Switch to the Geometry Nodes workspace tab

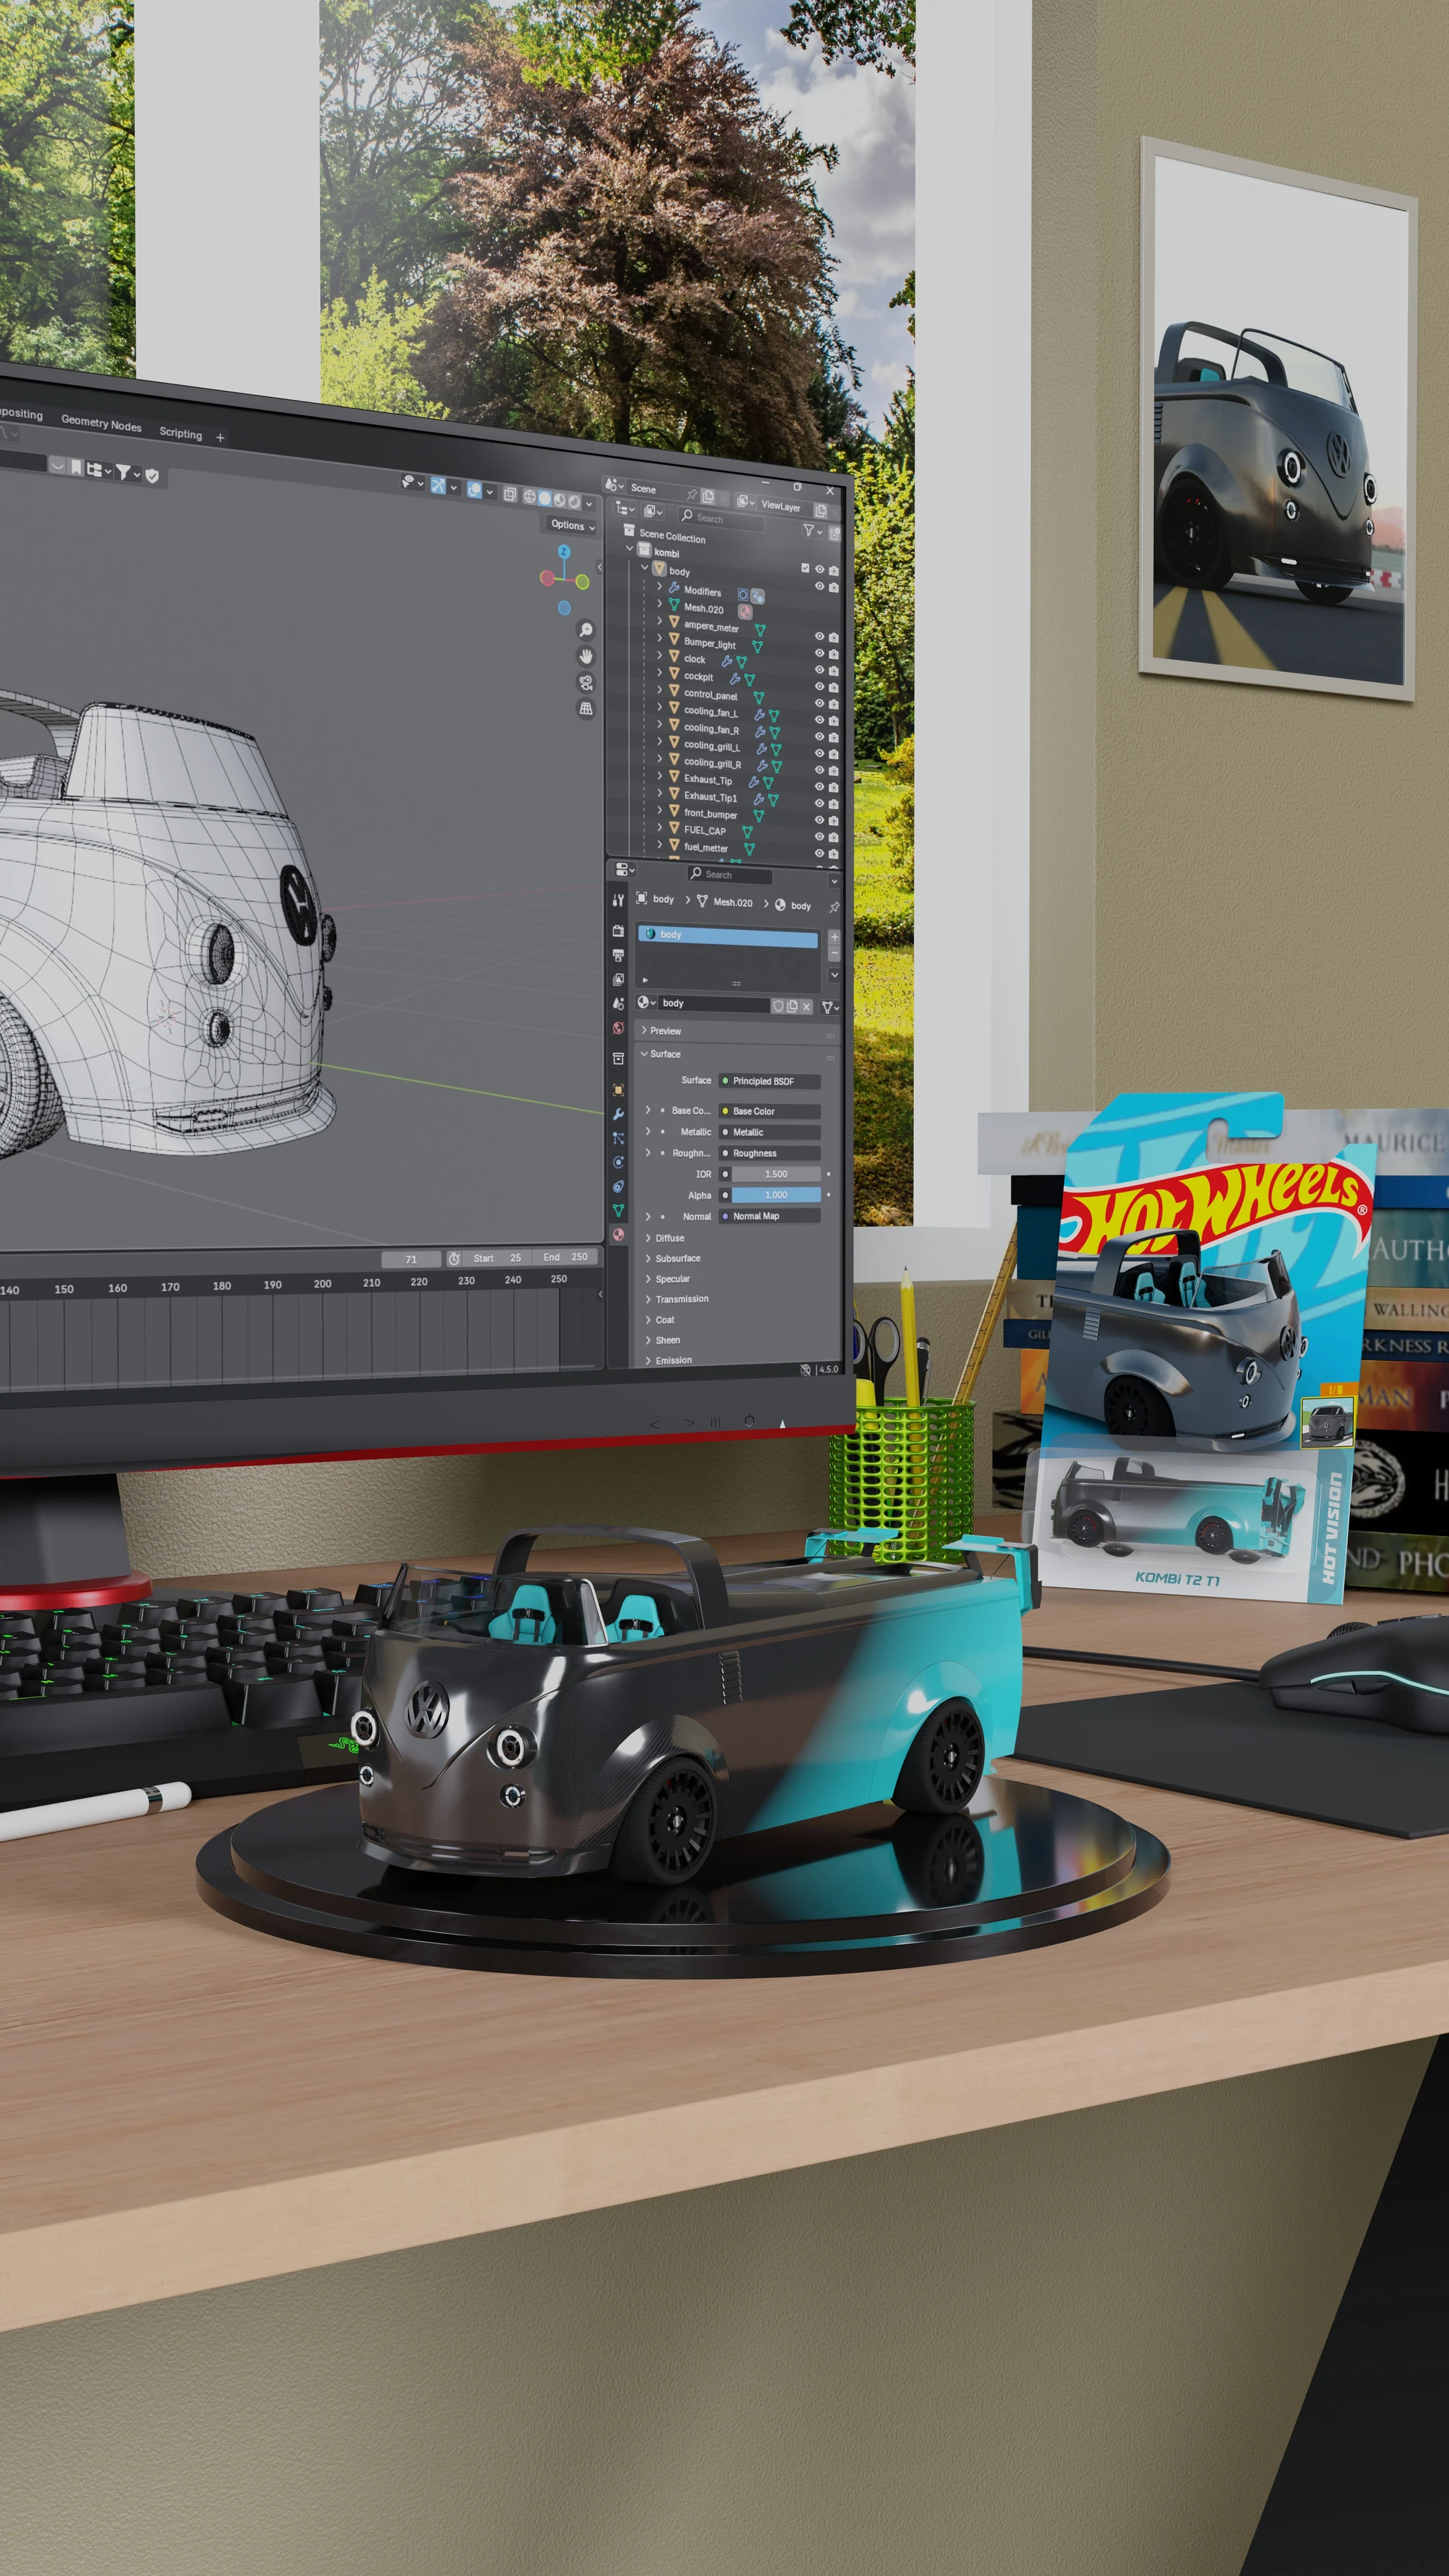click(x=103, y=425)
